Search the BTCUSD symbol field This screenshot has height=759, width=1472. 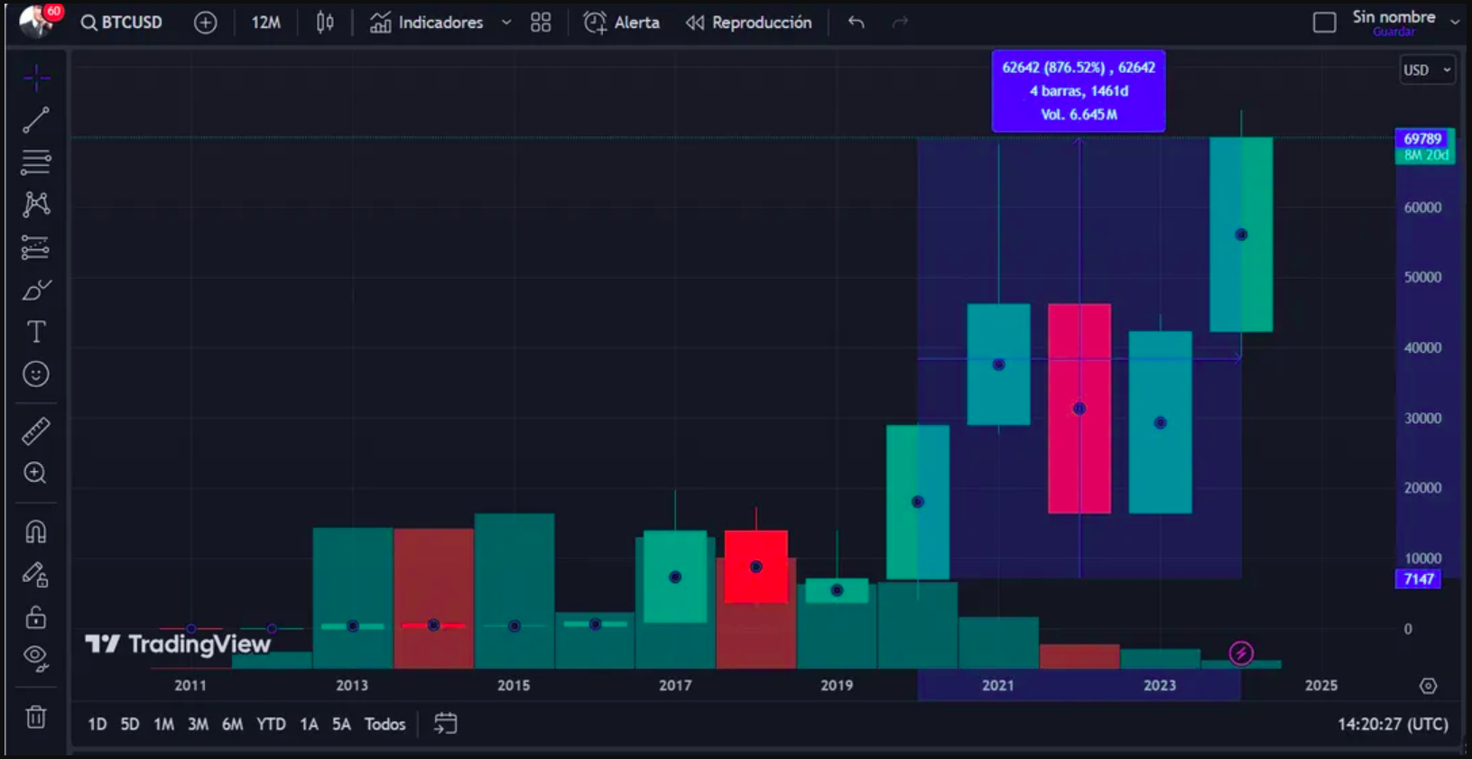coord(122,23)
